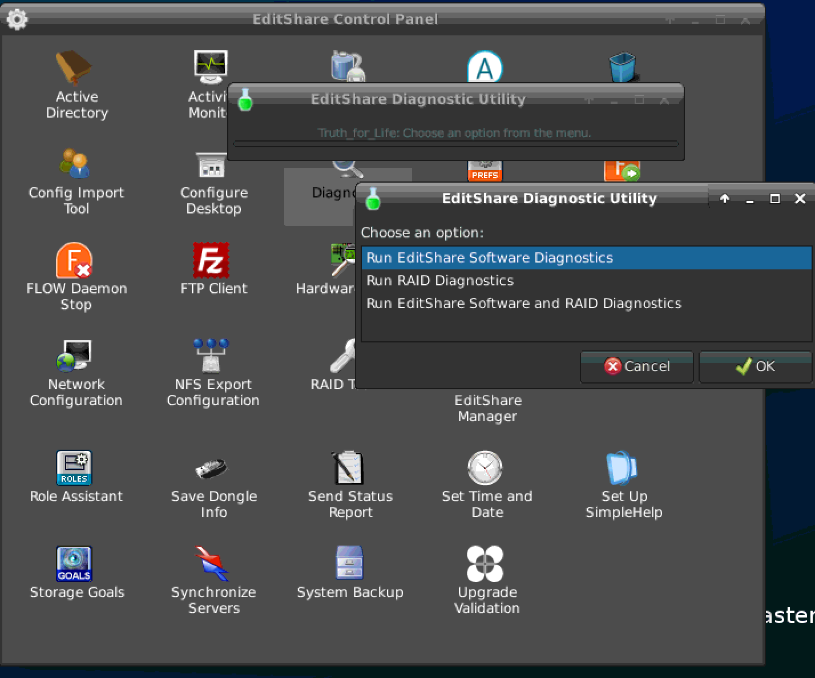Launch the Upgrade Validation icon
815x678 pixels.
coord(485,564)
